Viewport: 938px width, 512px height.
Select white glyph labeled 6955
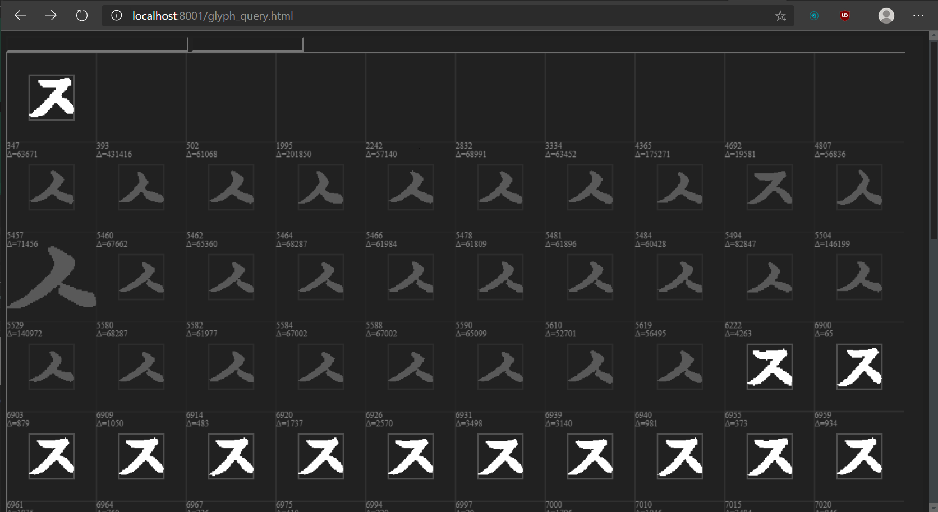770,456
